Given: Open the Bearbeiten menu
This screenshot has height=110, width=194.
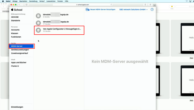Looking at the screenshot, I should point(23,1).
